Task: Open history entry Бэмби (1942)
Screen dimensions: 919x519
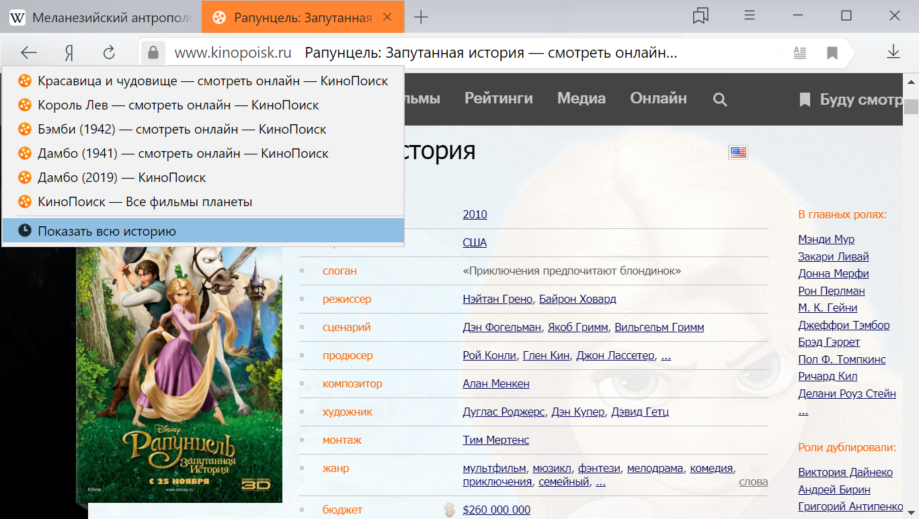Action: (203, 130)
